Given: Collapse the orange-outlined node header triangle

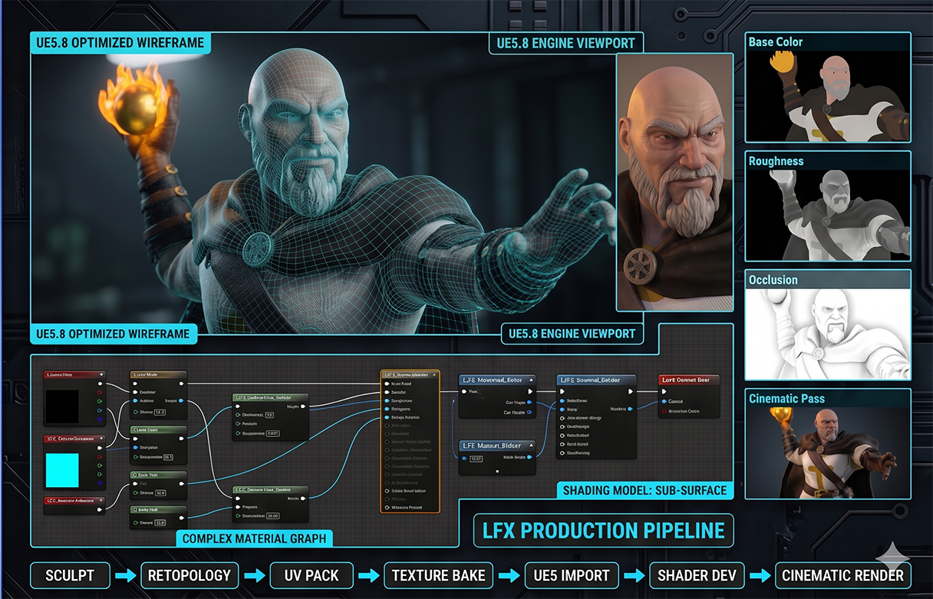Looking at the screenshot, I should (434, 374).
